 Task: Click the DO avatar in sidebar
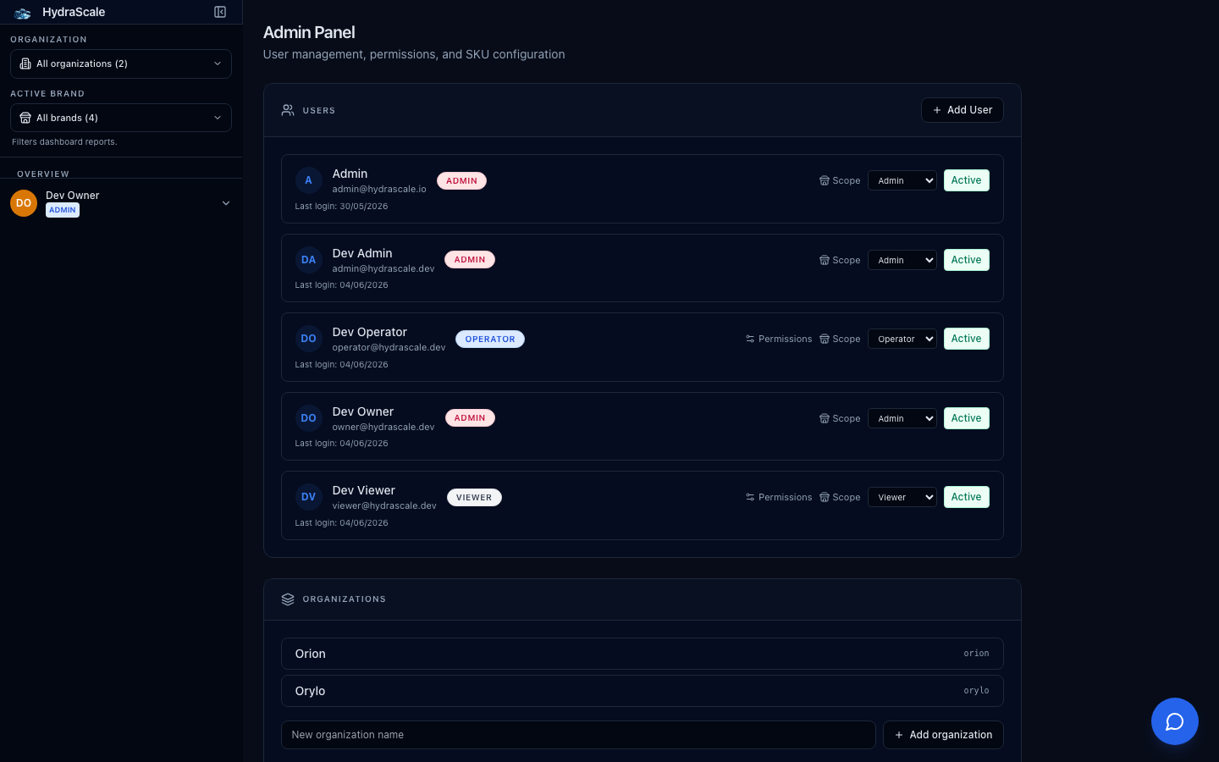tap(24, 203)
